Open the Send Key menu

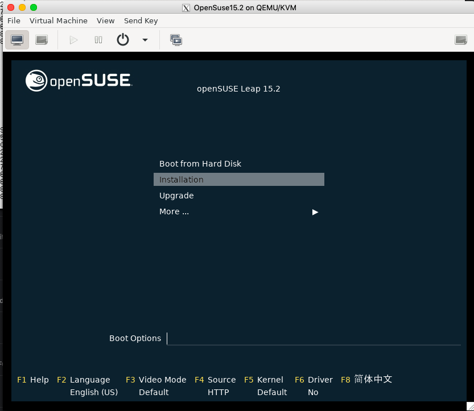pos(141,20)
